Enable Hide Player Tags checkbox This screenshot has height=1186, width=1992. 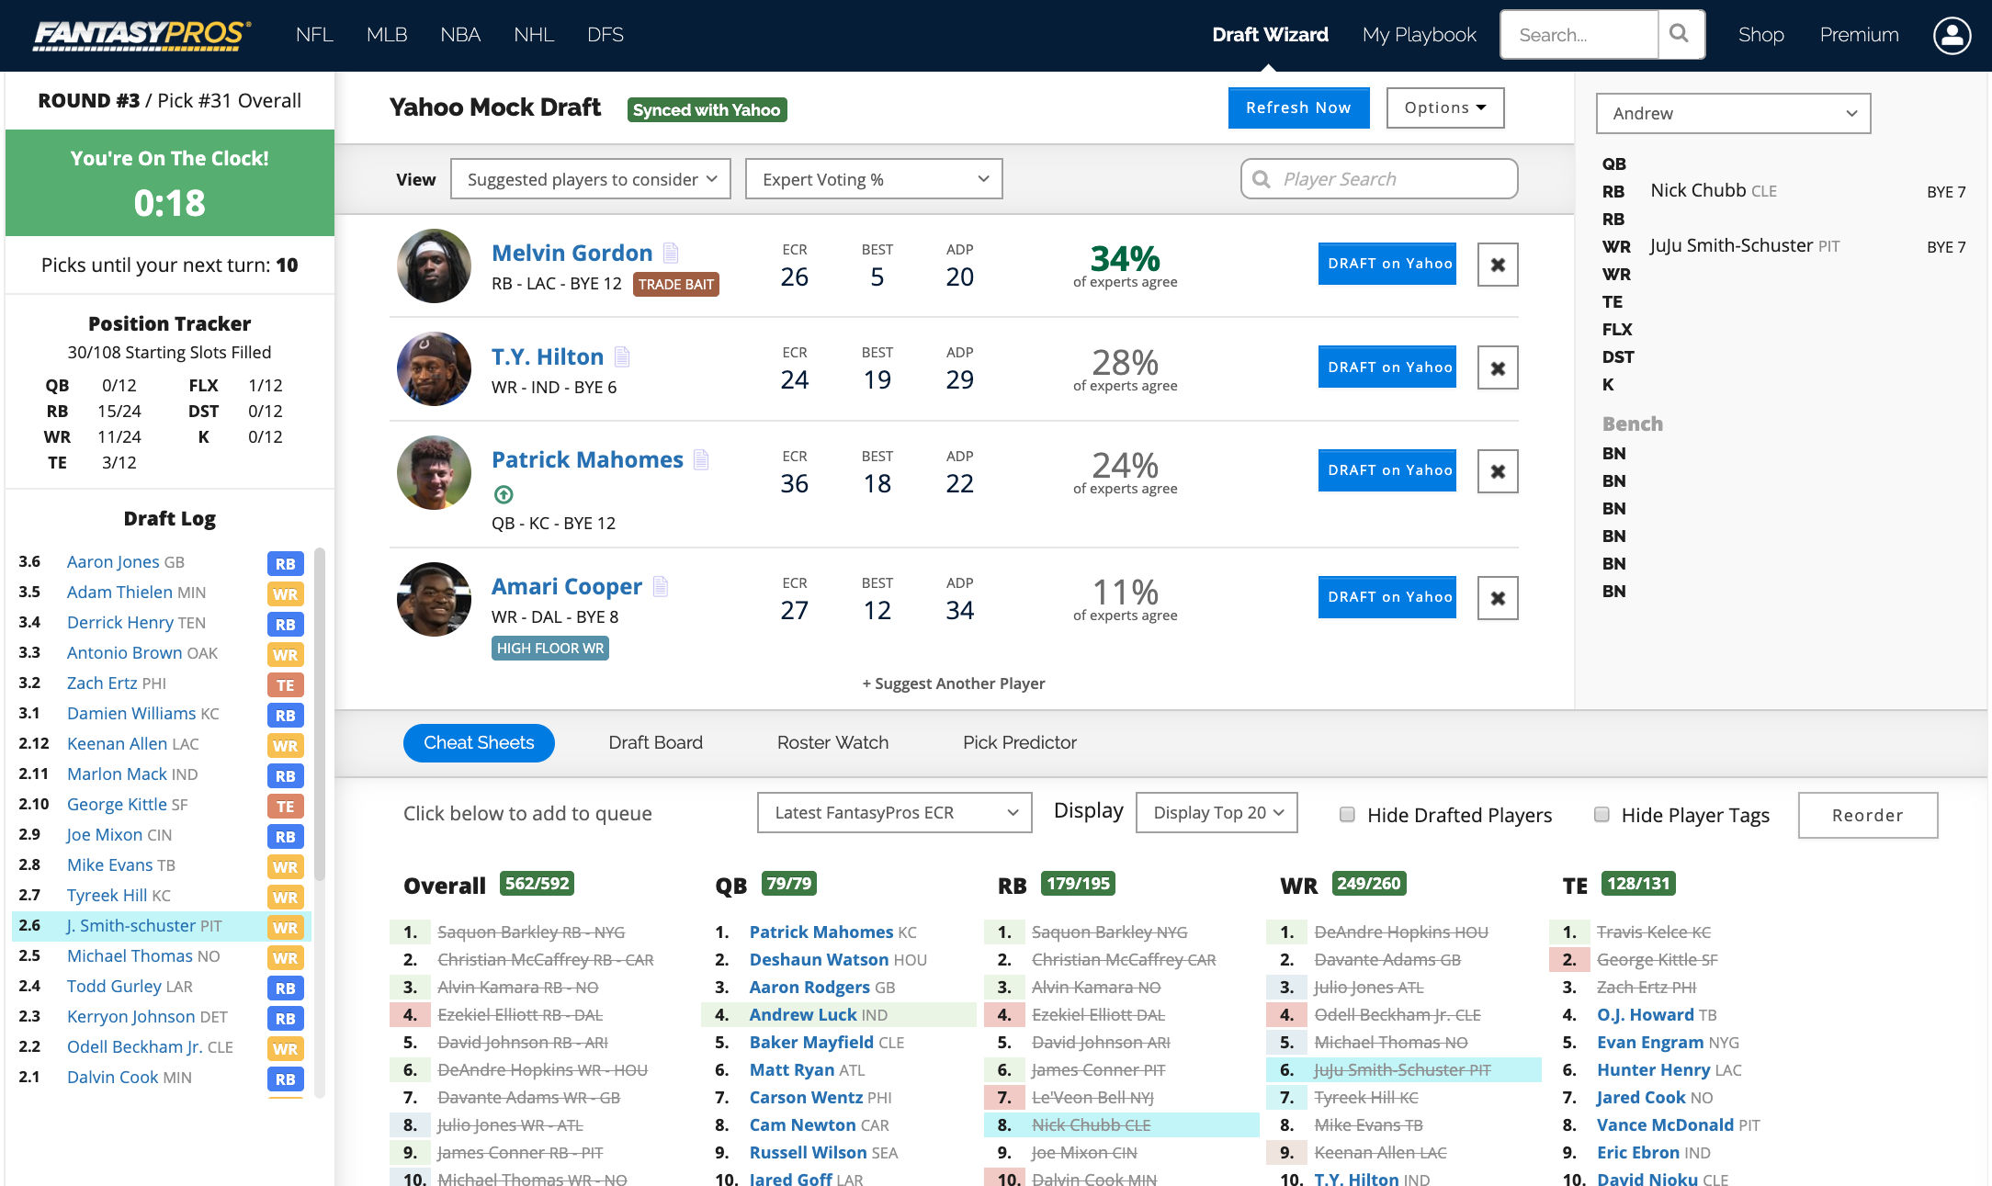click(1600, 813)
